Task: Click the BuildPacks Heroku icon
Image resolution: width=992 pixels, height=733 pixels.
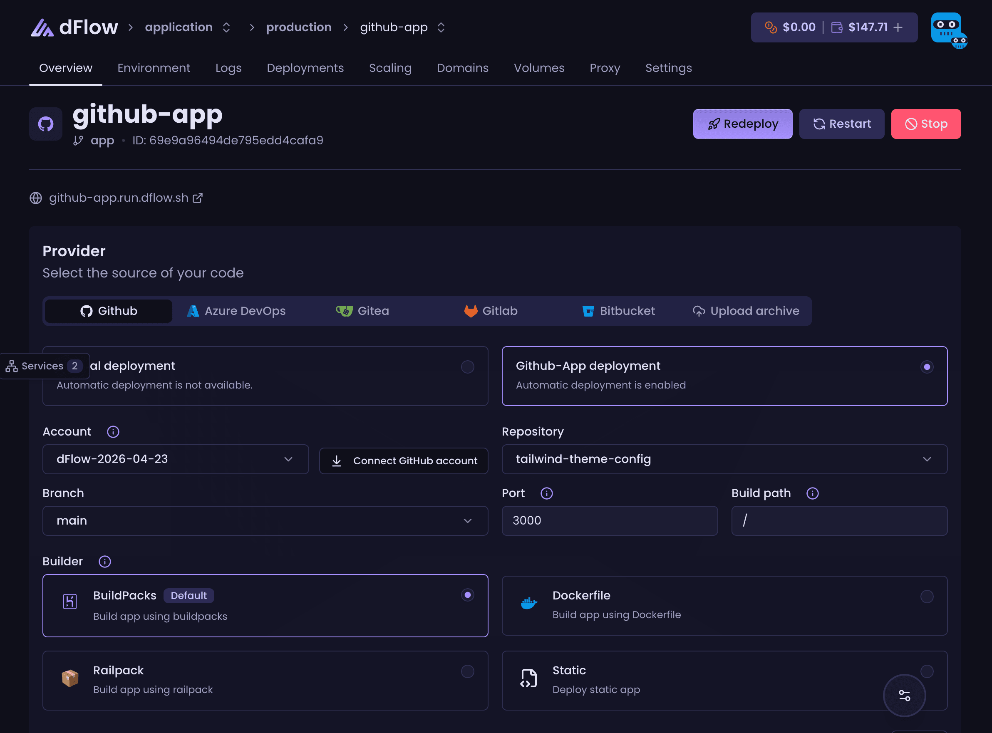Action: [x=69, y=602]
